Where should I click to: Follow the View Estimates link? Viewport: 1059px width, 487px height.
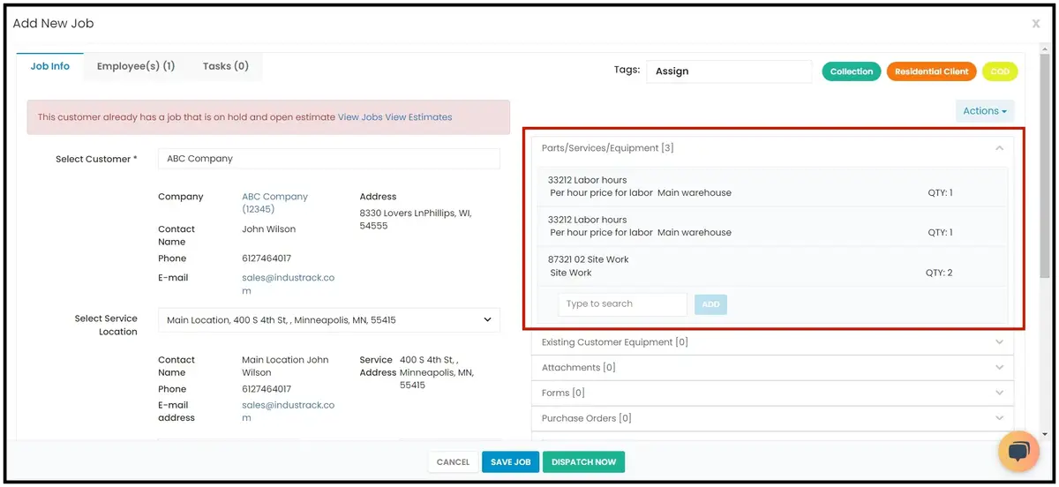pos(418,117)
